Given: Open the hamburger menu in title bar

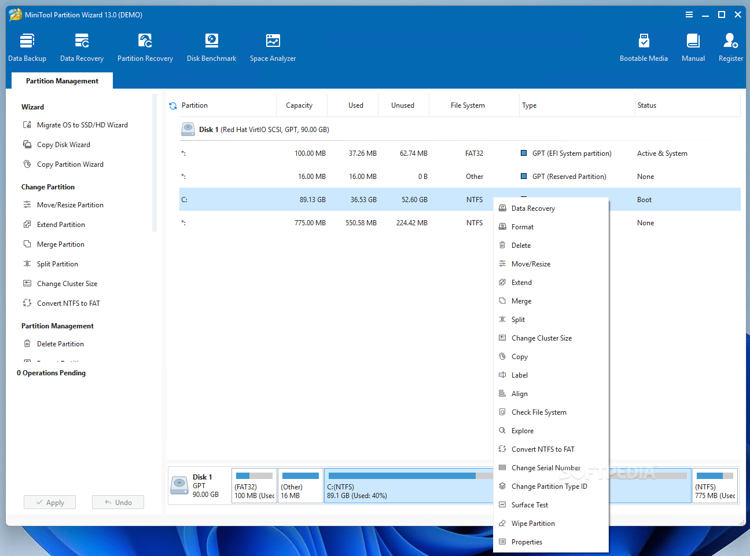Looking at the screenshot, I should pyautogui.click(x=689, y=14).
